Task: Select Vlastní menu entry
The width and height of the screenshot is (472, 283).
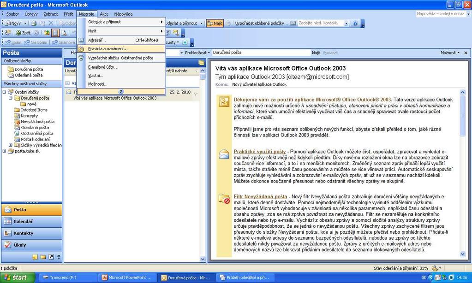Action: 121,76
